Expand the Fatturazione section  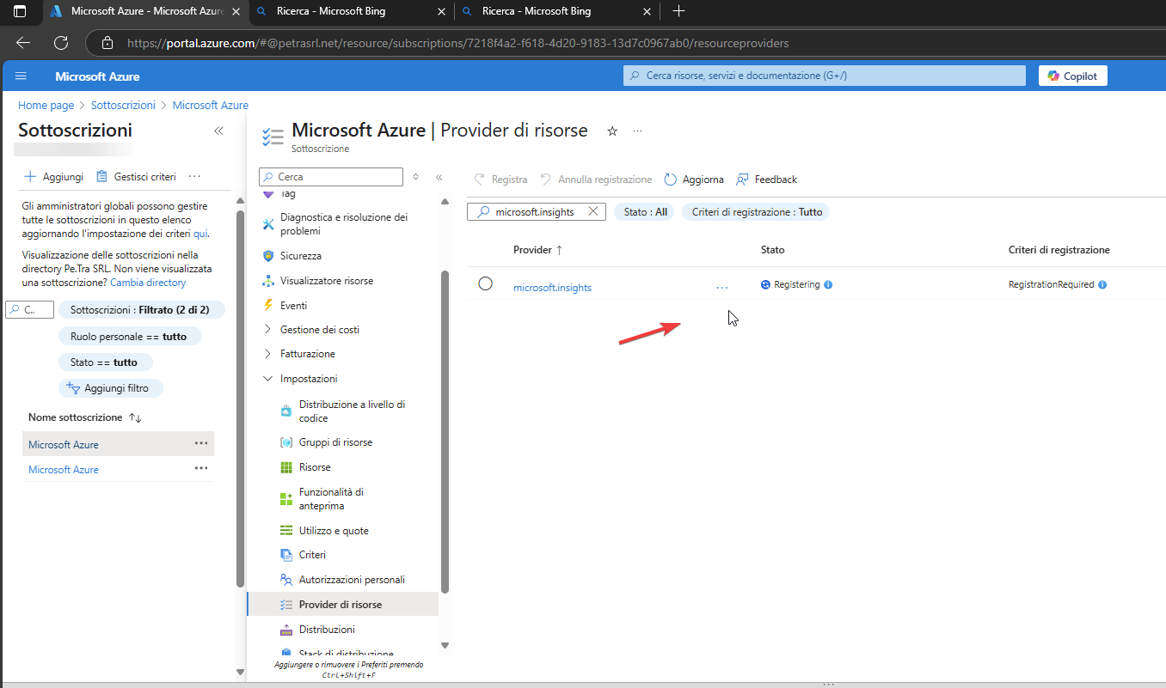point(307,354)
